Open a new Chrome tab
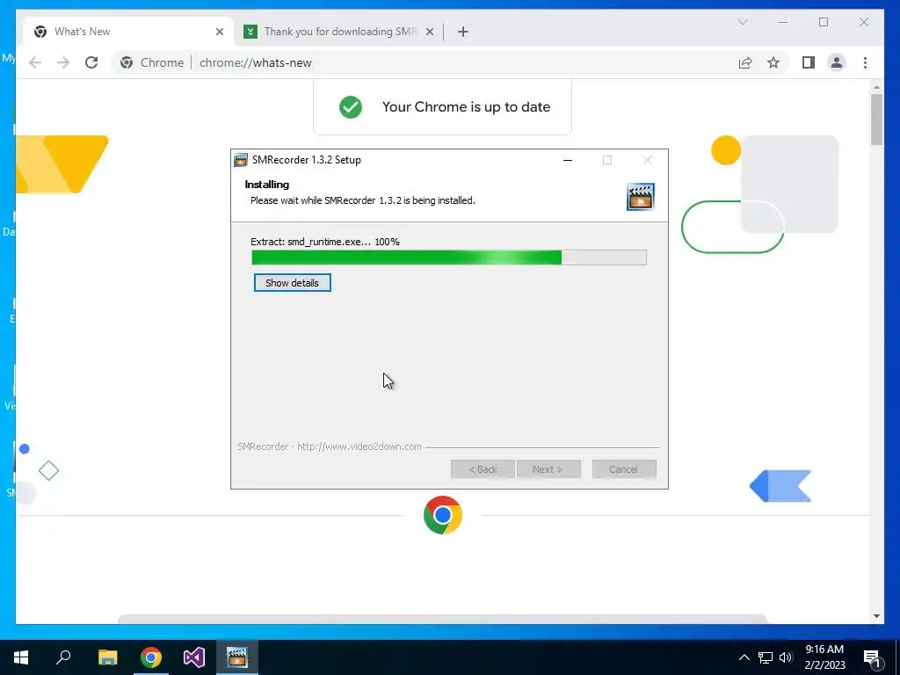Screen dimensions: 900x675 click(463, 32)
